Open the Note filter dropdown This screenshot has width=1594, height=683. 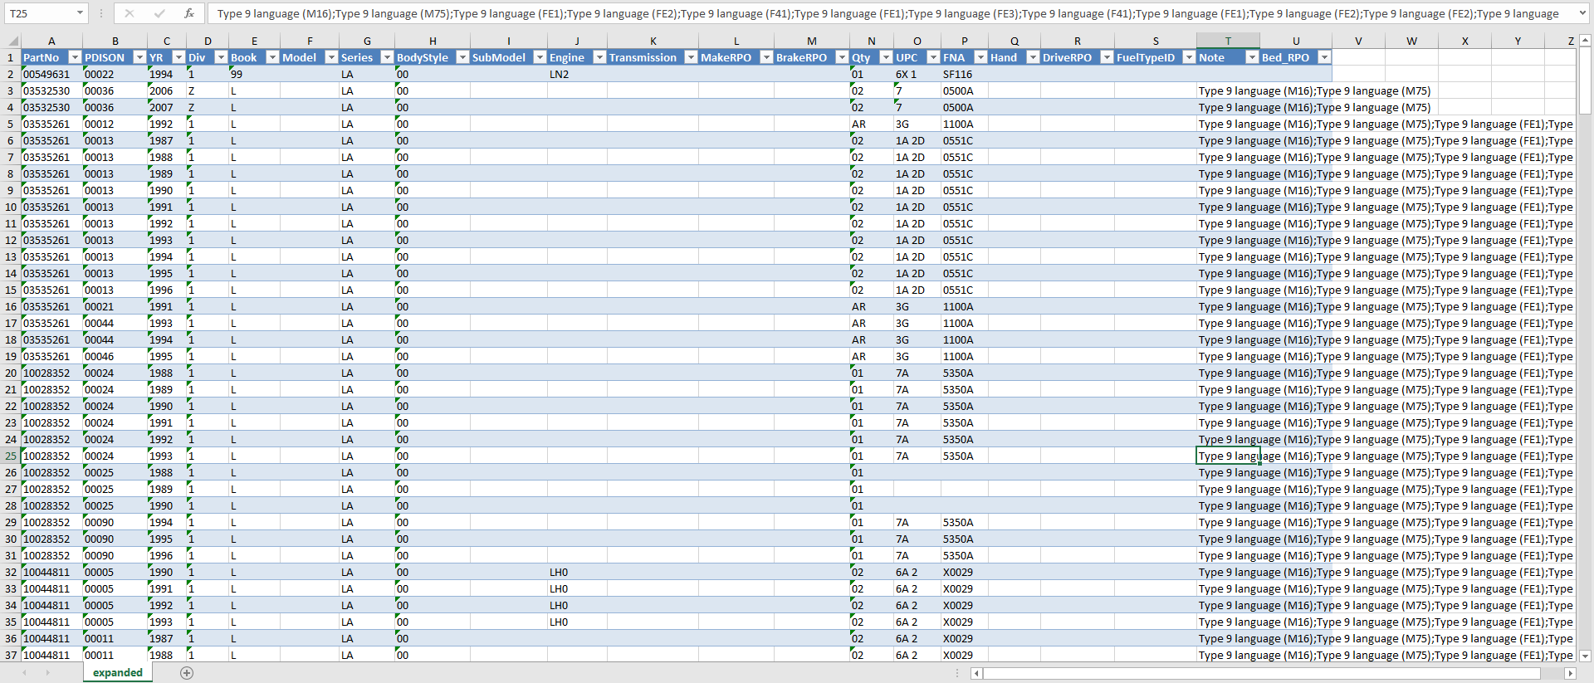(1252, 57)
